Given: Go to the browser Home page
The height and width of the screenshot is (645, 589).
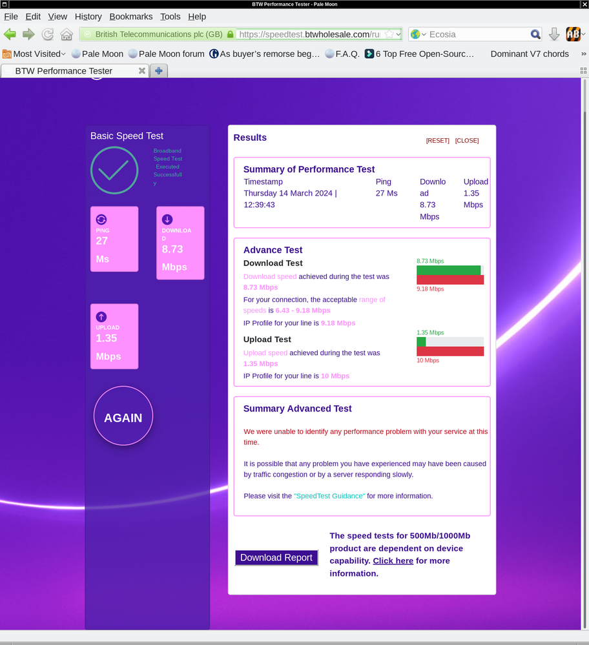Looking at the screenshot, I should tap(67, 34).
